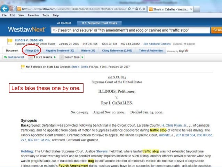Click the '160 L.Ed.2d 842' citation text
This screenshot has width=222, height=167.
130,44
